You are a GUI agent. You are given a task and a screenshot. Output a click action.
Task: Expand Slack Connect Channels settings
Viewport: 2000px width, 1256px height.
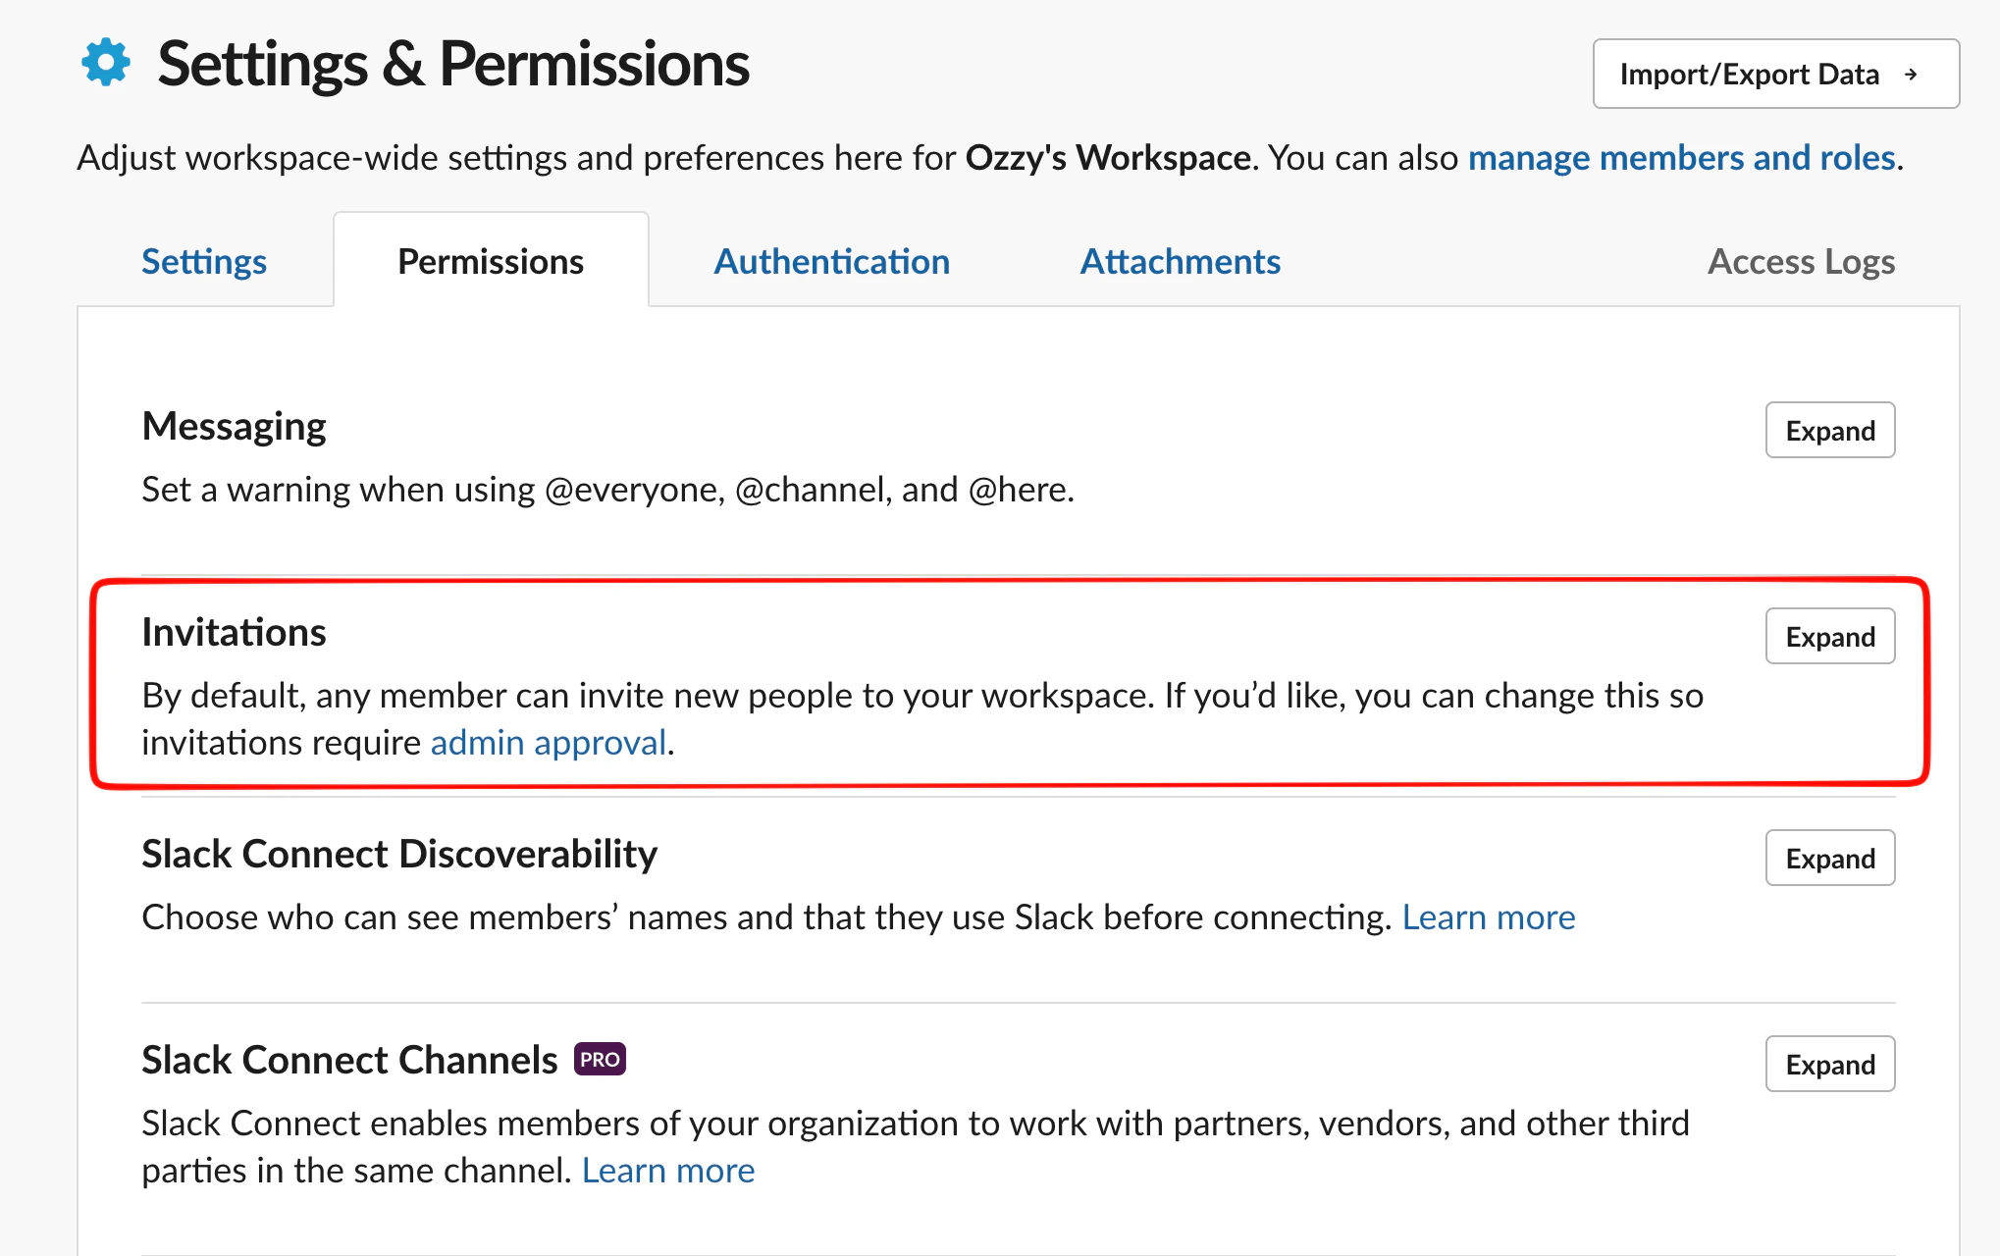tap(1829, 1065)
